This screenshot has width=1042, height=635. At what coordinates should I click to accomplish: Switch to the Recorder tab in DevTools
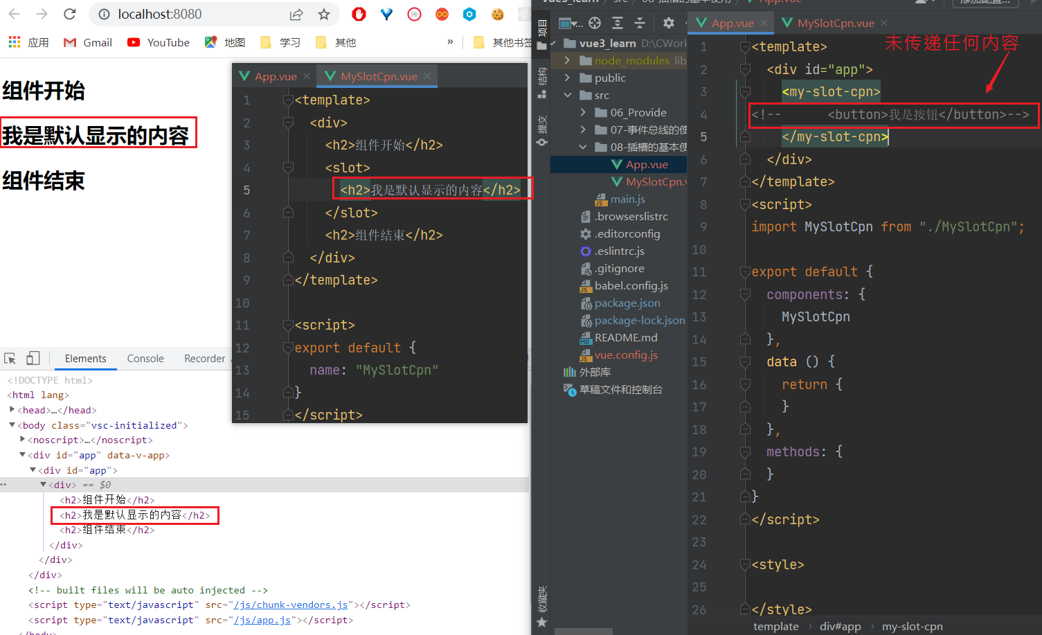[204, 359]
